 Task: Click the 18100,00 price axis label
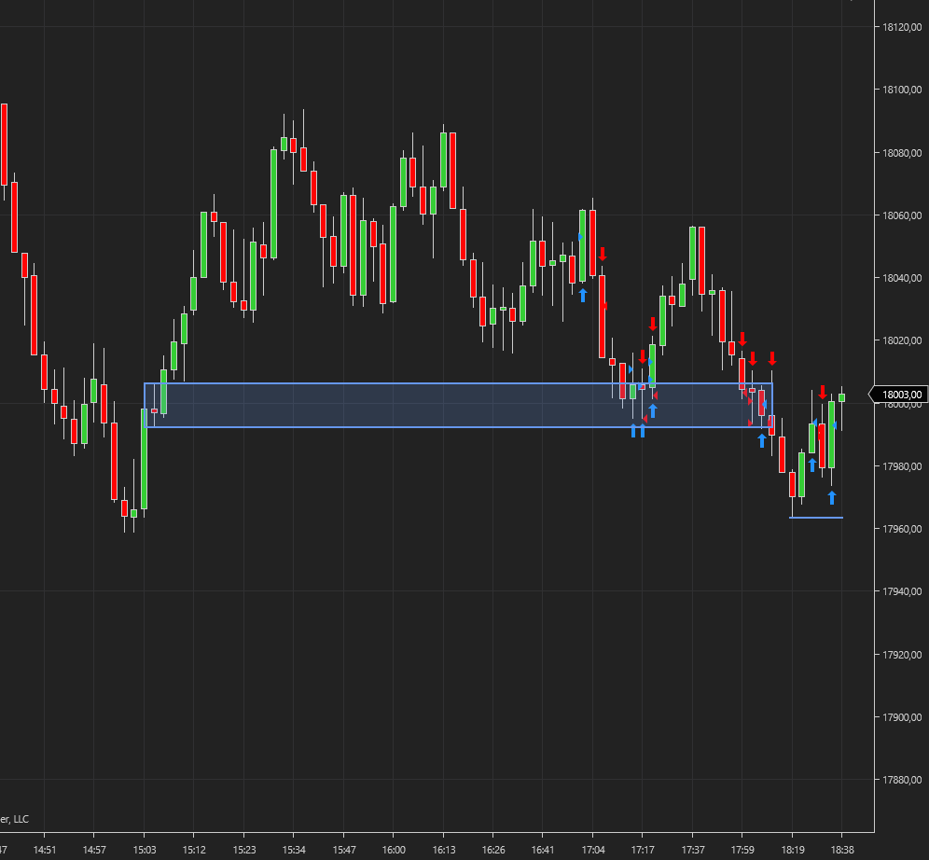(x=902, y=90)
